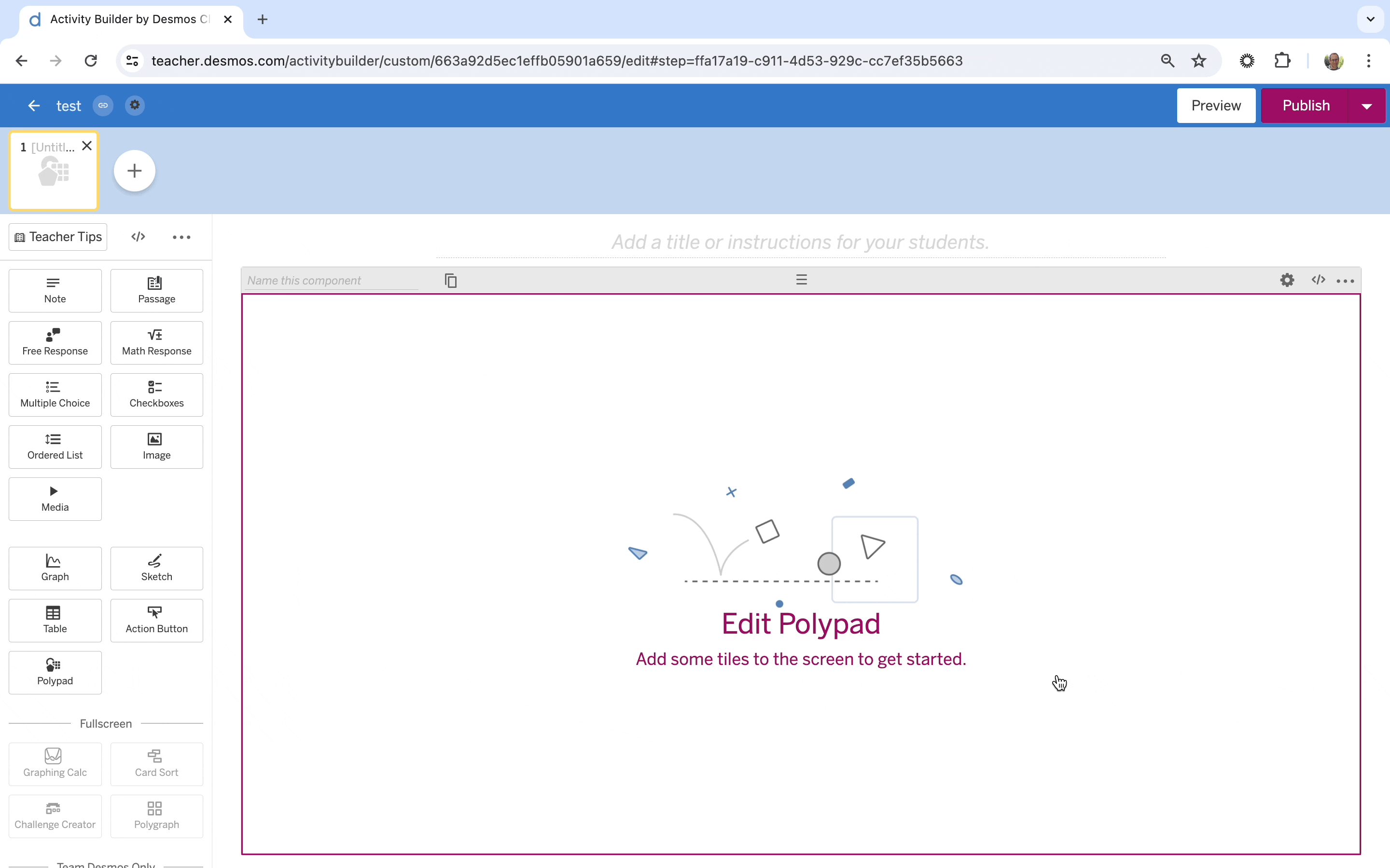Select screen 1 Untitled thumbnail

(x=54, y=171)
